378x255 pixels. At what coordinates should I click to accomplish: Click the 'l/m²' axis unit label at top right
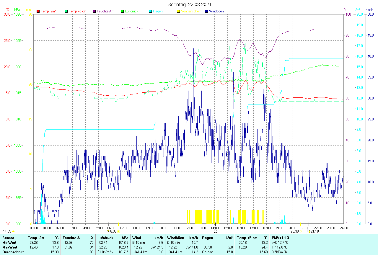(x=358, y=10)
